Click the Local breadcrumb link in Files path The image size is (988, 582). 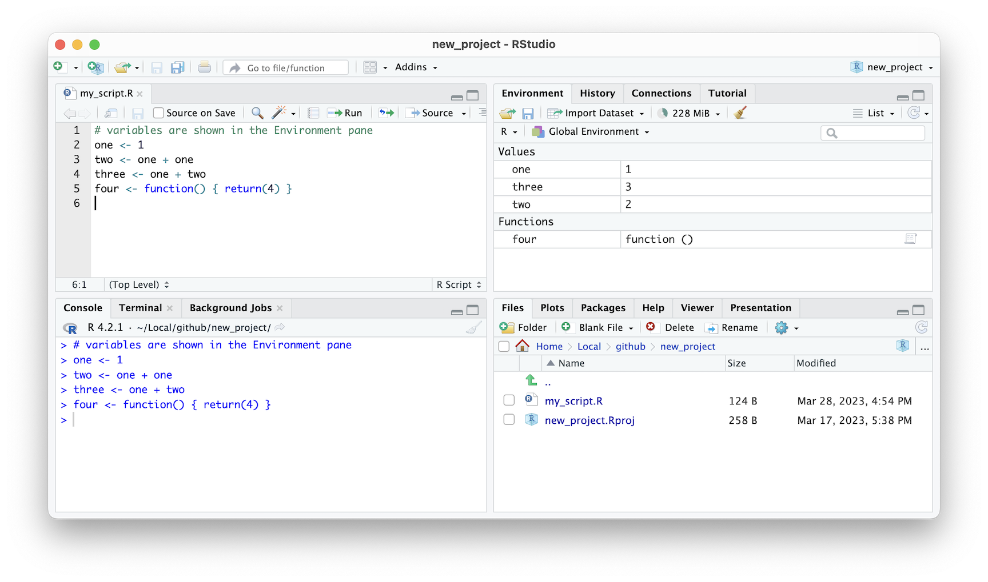click(589, 347)
